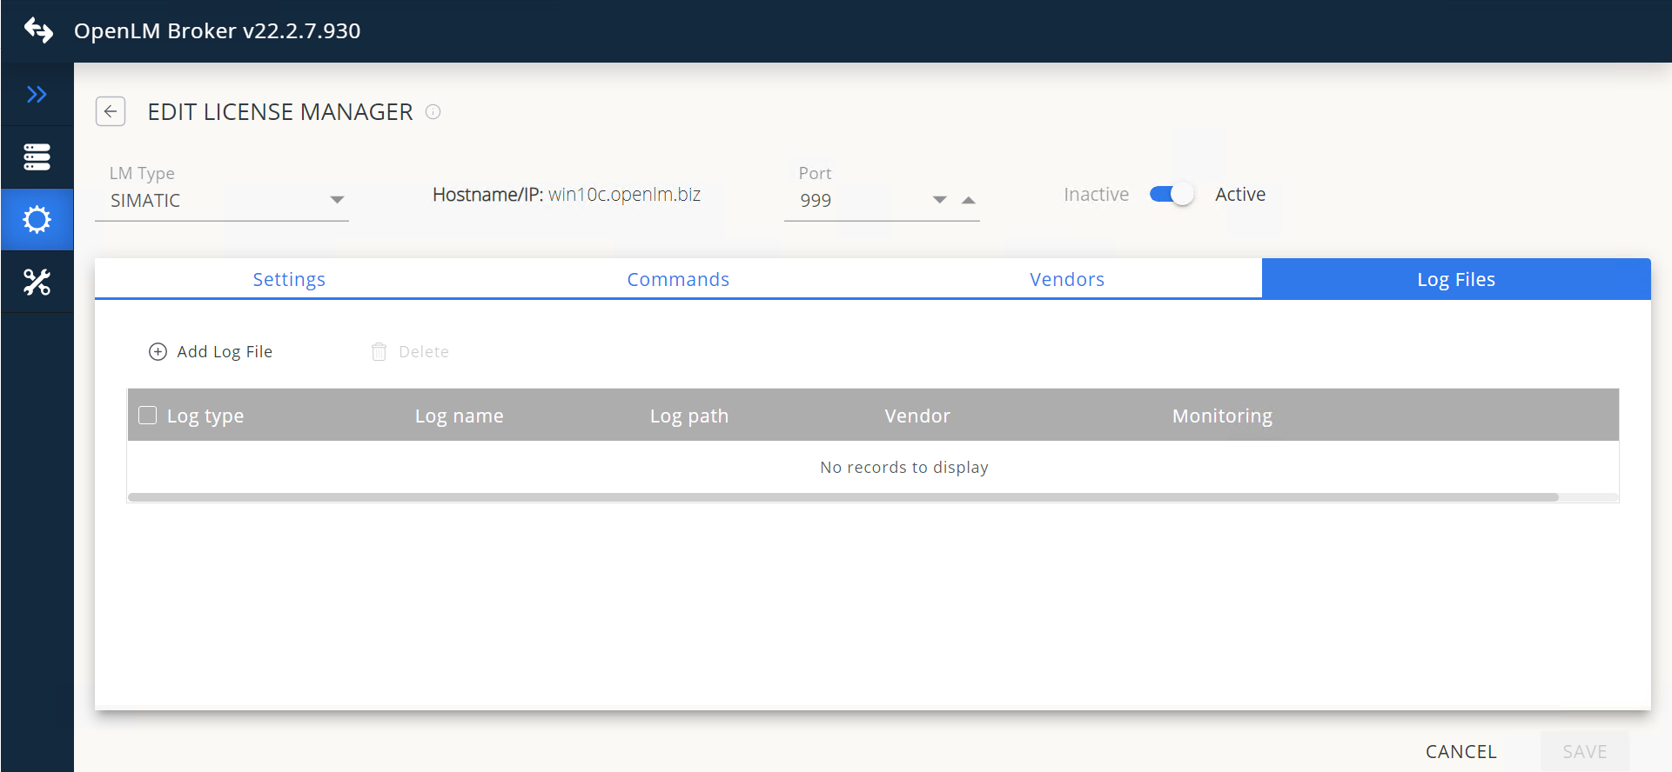Open the Vendors tab

1067,279
